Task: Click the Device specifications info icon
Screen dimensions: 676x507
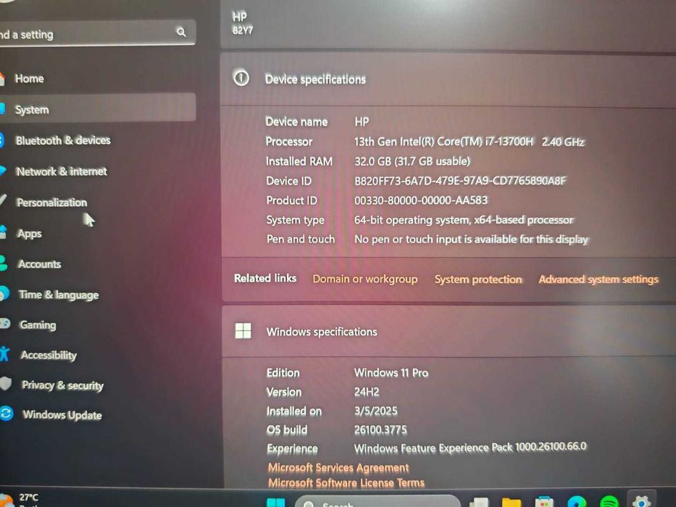Action: coord(241,78)
